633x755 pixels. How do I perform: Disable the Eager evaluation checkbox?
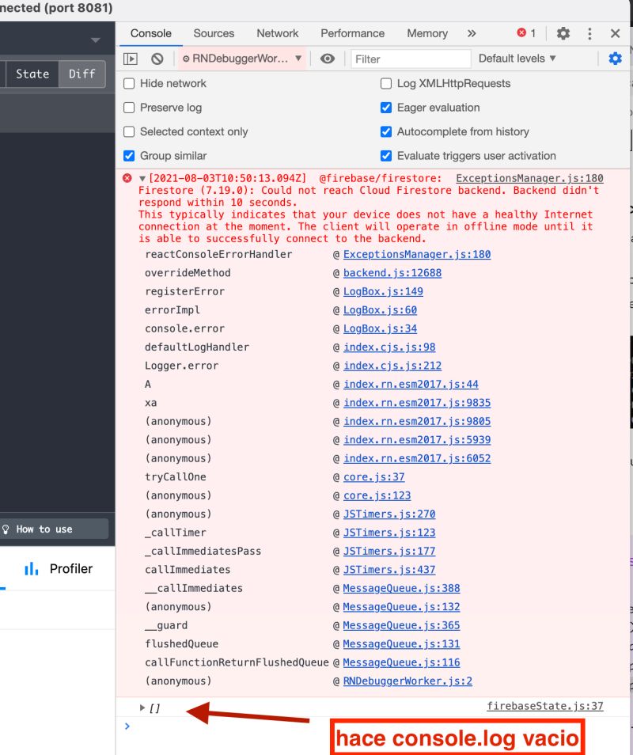pos(386,107)
